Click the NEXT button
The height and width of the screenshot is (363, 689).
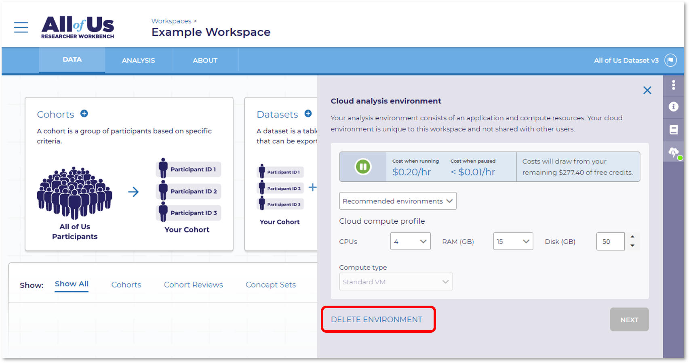[x=629, y=319]
